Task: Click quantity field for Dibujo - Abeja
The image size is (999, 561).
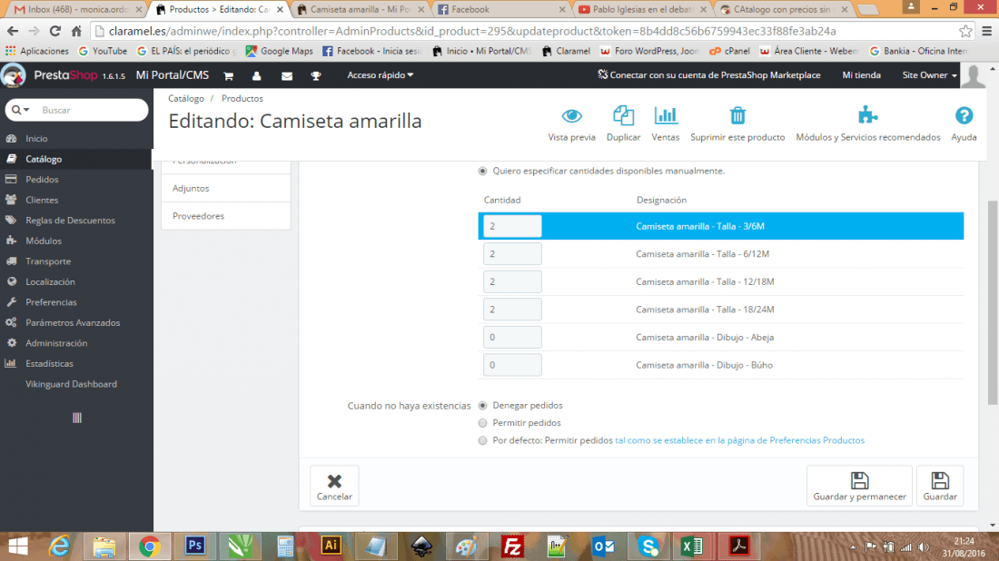Action: pyautogui.click(x=512, y=338)
